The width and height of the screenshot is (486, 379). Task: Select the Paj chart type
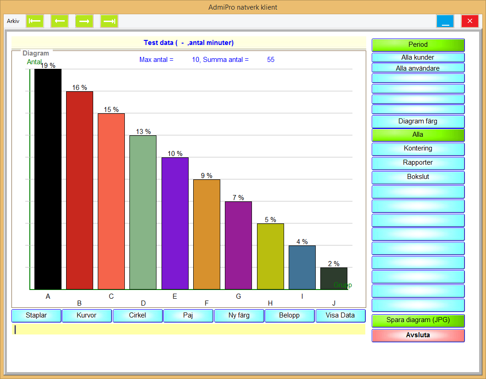(x=188, y=316)
